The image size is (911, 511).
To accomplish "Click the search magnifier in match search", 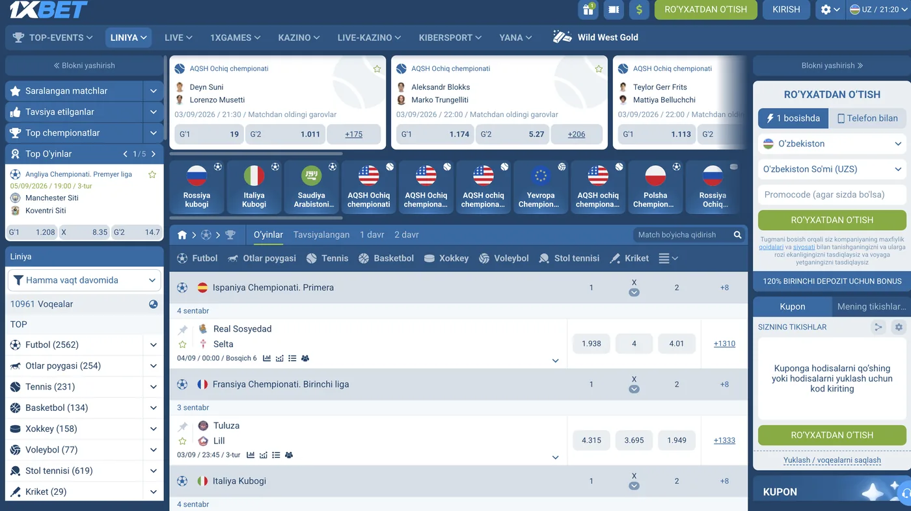I will pyautogui.click(x=737, y=235).
